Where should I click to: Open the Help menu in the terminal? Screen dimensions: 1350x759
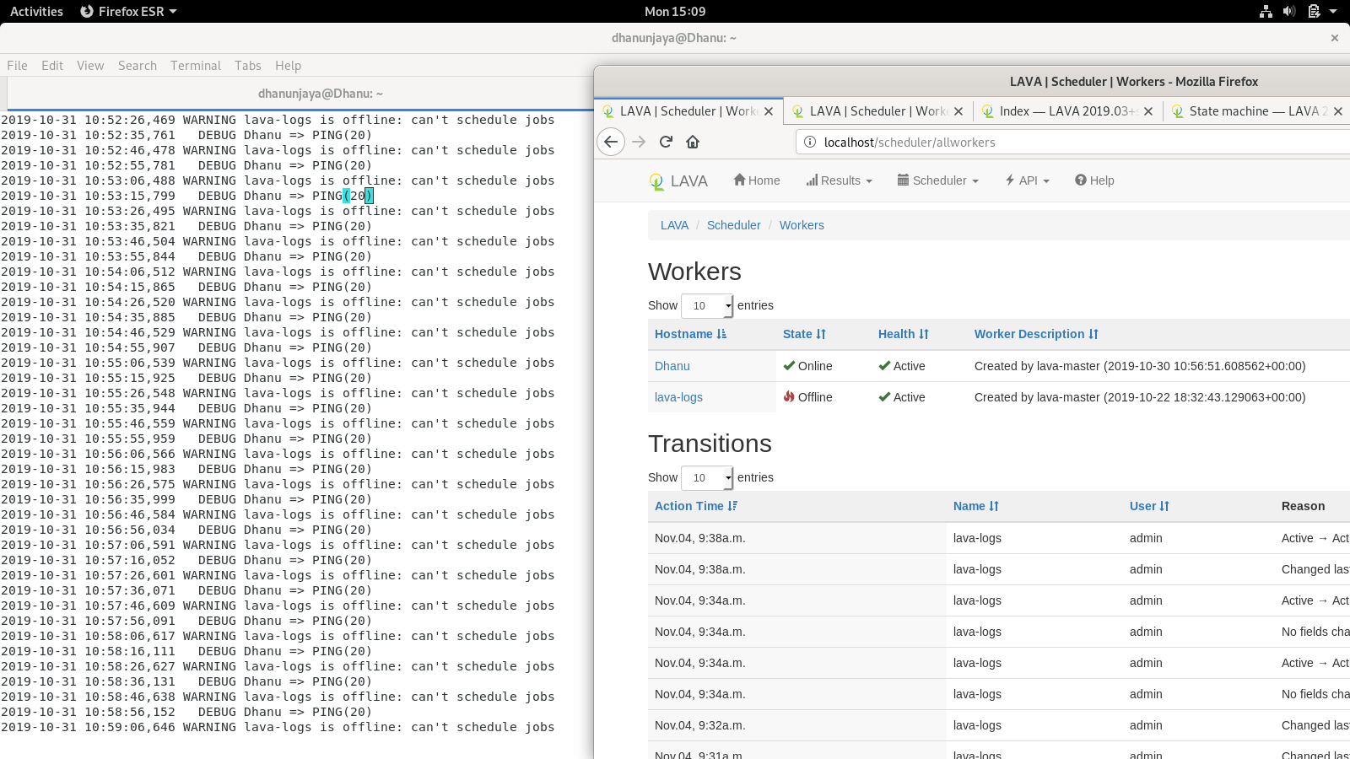click(288, 66)
